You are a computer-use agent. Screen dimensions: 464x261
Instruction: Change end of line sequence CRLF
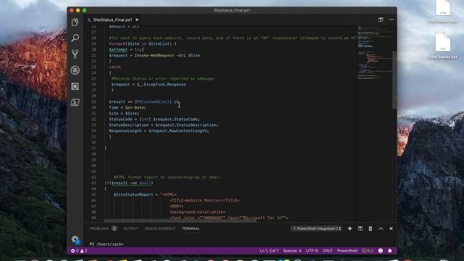coord(327,251)
